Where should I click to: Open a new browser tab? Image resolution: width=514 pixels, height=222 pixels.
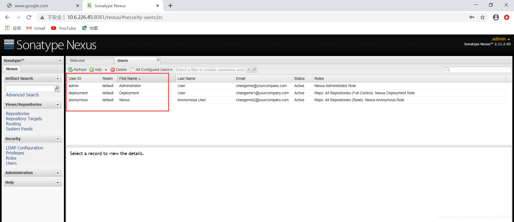click(x=170, y=6)
